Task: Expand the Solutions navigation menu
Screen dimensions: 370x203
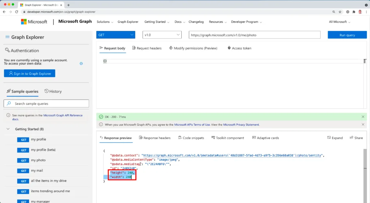Action: 105,22
